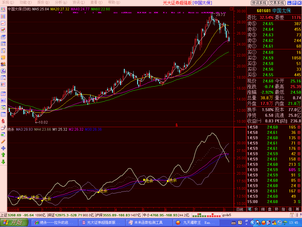This screenshot has width=302, height=227.
Task: Click the gzdx5 command input box
Action: pyautogui.click(x=256, y=215)
